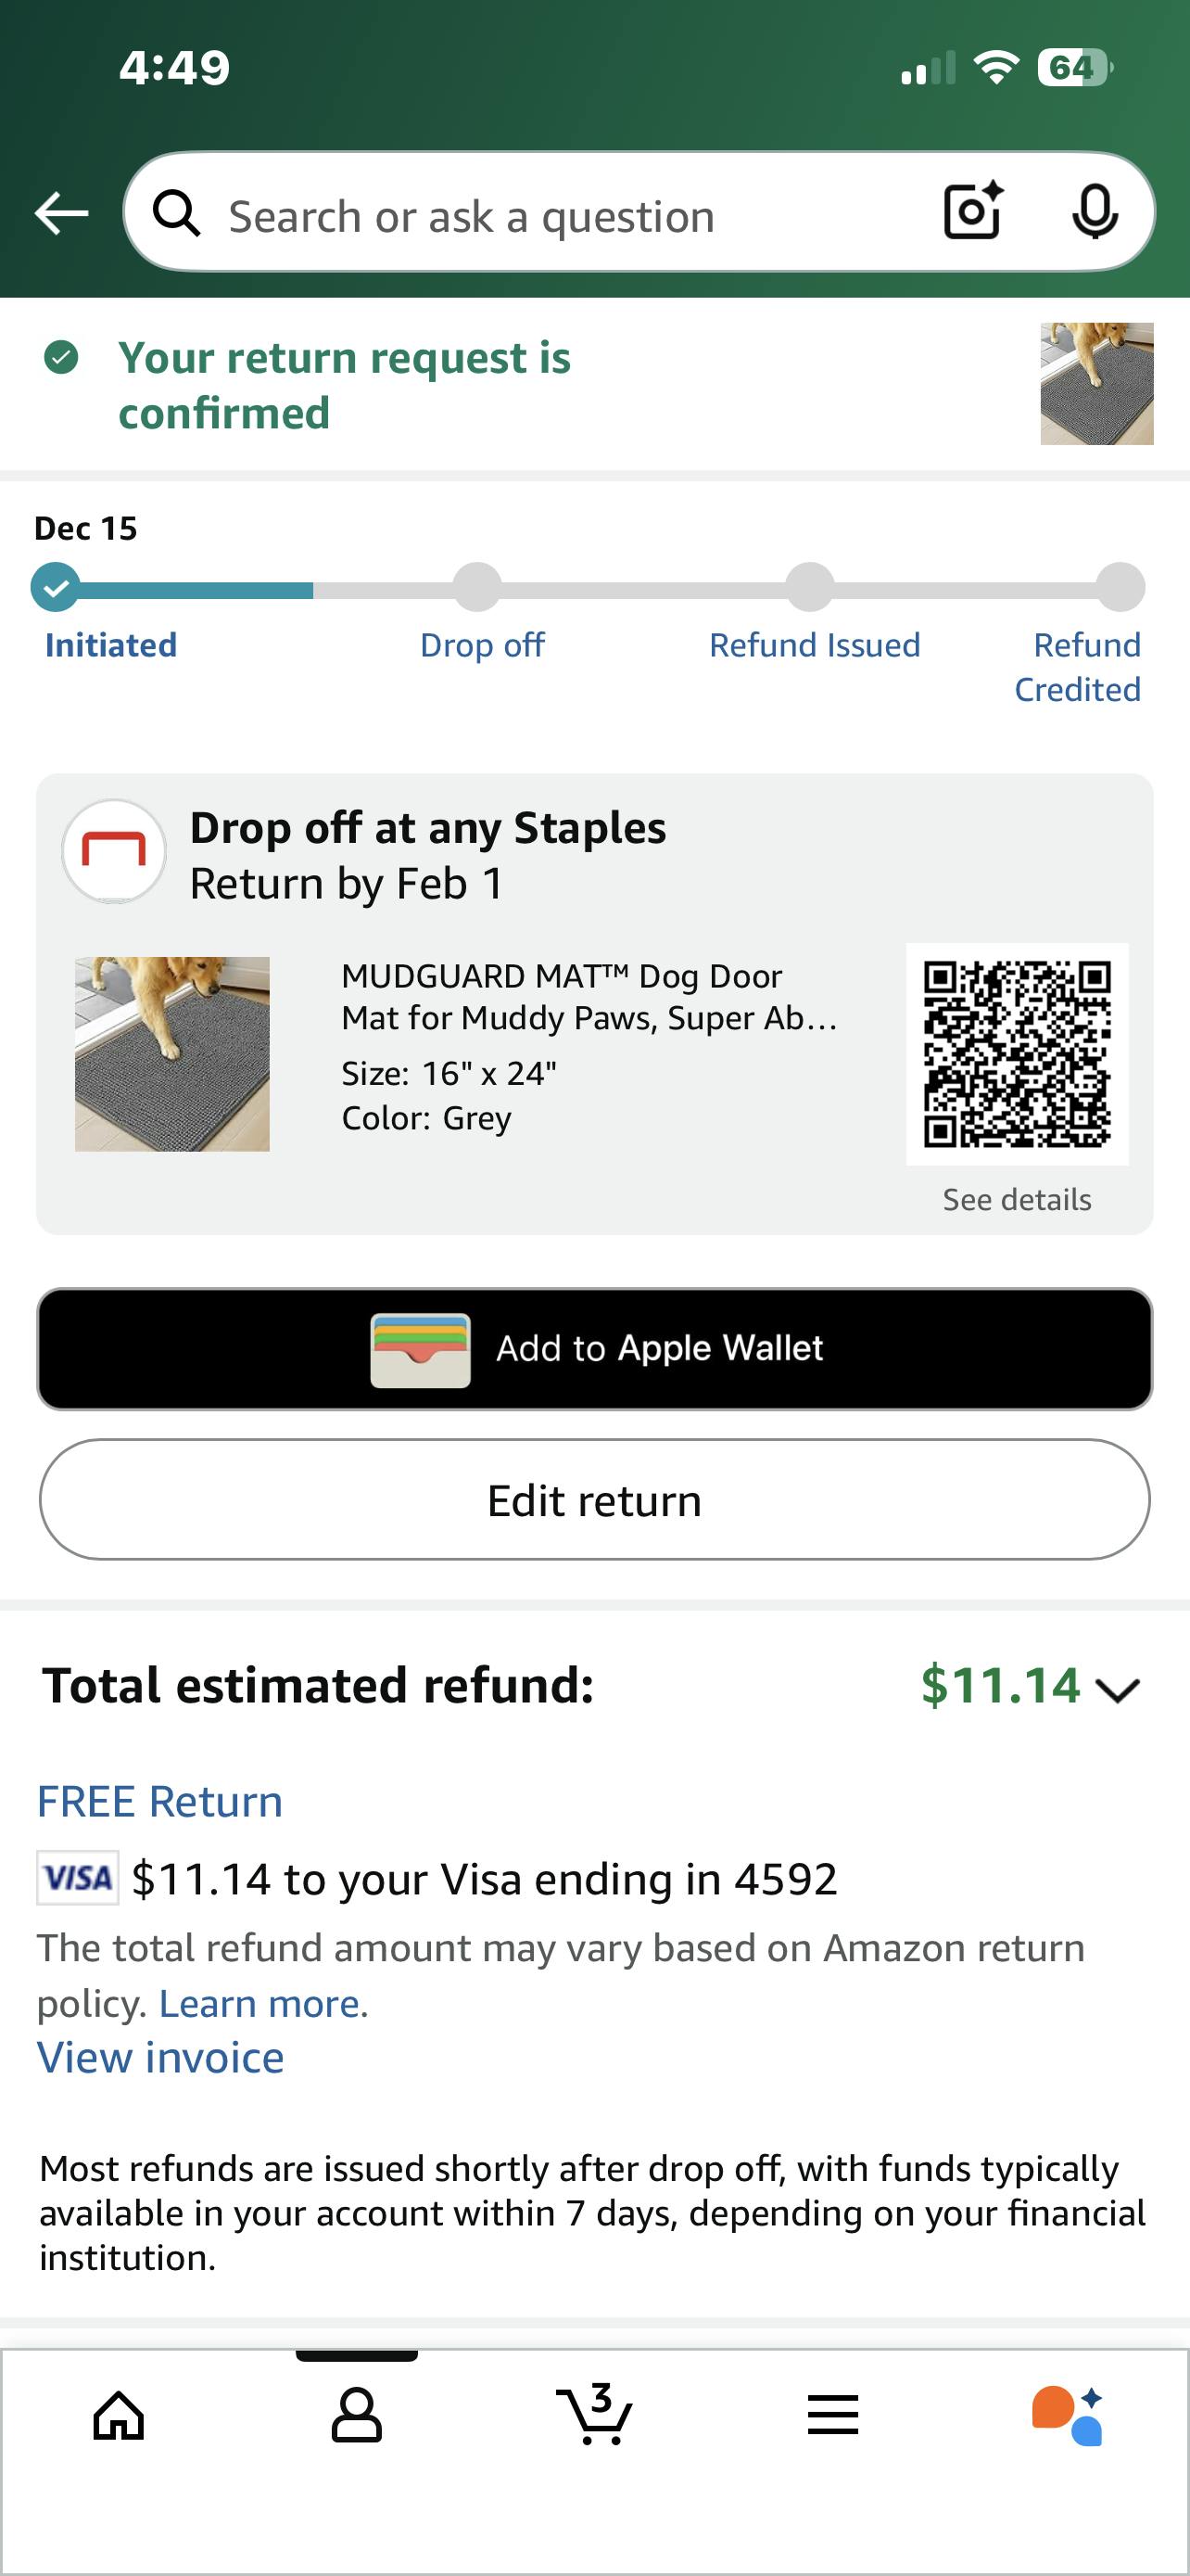
Task: Tap the Staples logo icon
Action: coord(114,852)
